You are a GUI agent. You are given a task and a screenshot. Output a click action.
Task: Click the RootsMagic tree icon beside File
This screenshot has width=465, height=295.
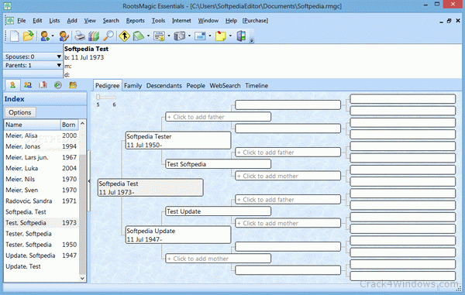10,20
